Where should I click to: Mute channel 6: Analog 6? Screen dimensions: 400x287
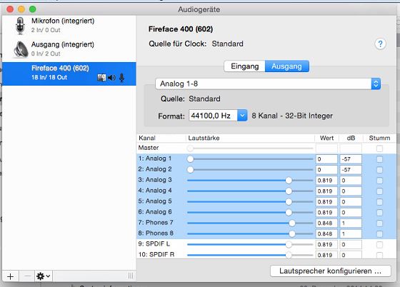pyautogui.click(x=379, y=213)
